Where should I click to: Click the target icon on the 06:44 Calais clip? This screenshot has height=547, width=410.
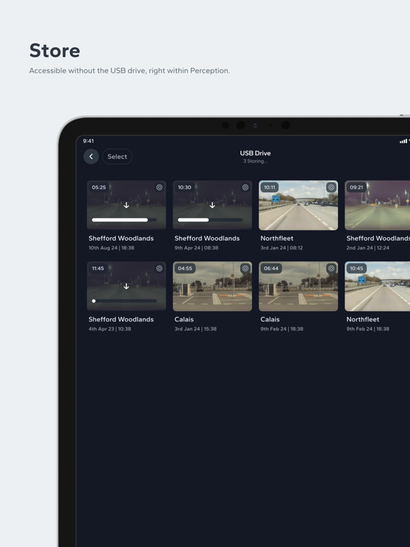click(331, 269)
